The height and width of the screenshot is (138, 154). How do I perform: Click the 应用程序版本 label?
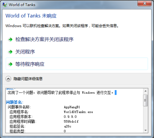point(21,117)
